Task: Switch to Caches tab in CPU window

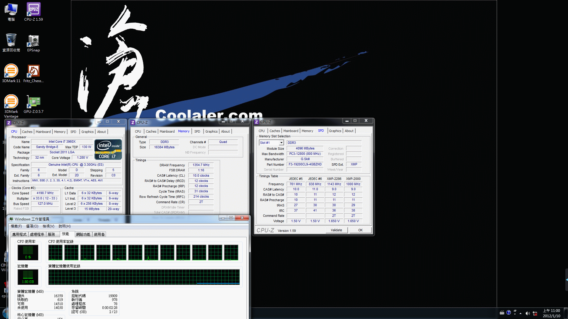Action: click(x=27, y=132)
